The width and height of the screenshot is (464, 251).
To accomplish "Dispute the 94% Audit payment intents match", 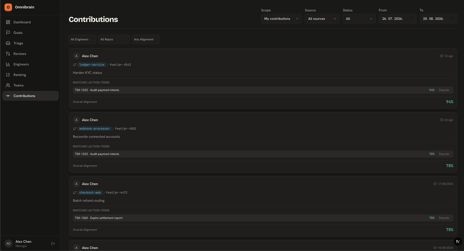I will [444, 90].
